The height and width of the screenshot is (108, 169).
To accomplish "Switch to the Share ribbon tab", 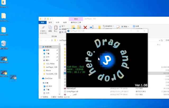I will click(x=58, y=22).
